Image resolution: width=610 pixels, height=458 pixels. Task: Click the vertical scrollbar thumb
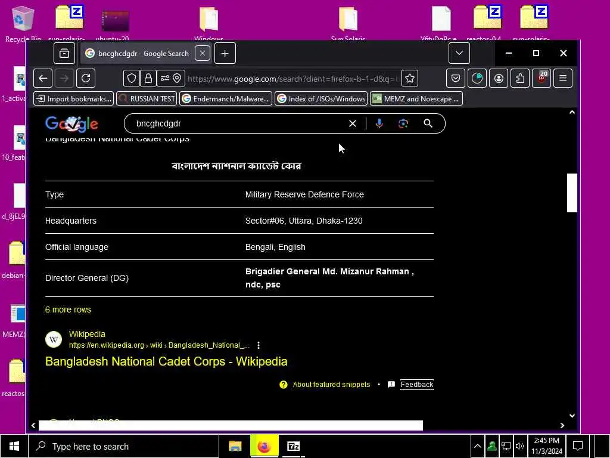[x=572, y=193]
